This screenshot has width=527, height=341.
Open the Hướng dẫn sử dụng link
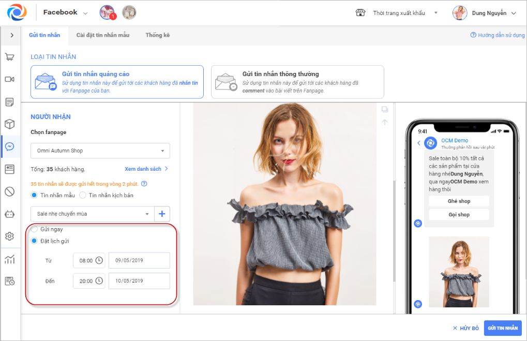click(x=498, y=35)
